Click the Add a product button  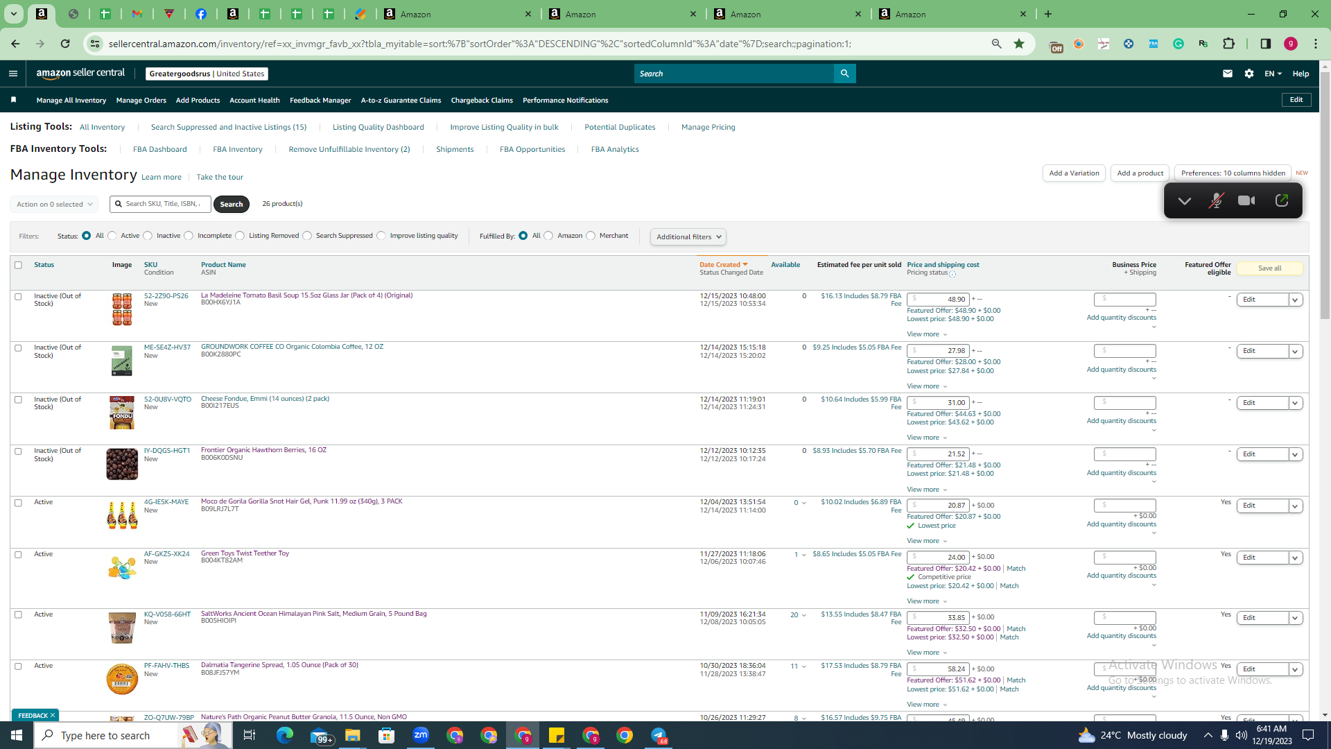[x=1140, y=173]
